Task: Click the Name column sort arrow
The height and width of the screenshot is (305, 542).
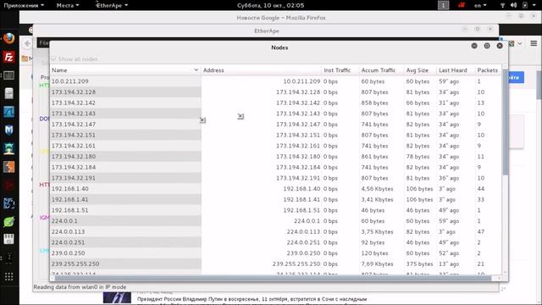Action: coord(196,69)
